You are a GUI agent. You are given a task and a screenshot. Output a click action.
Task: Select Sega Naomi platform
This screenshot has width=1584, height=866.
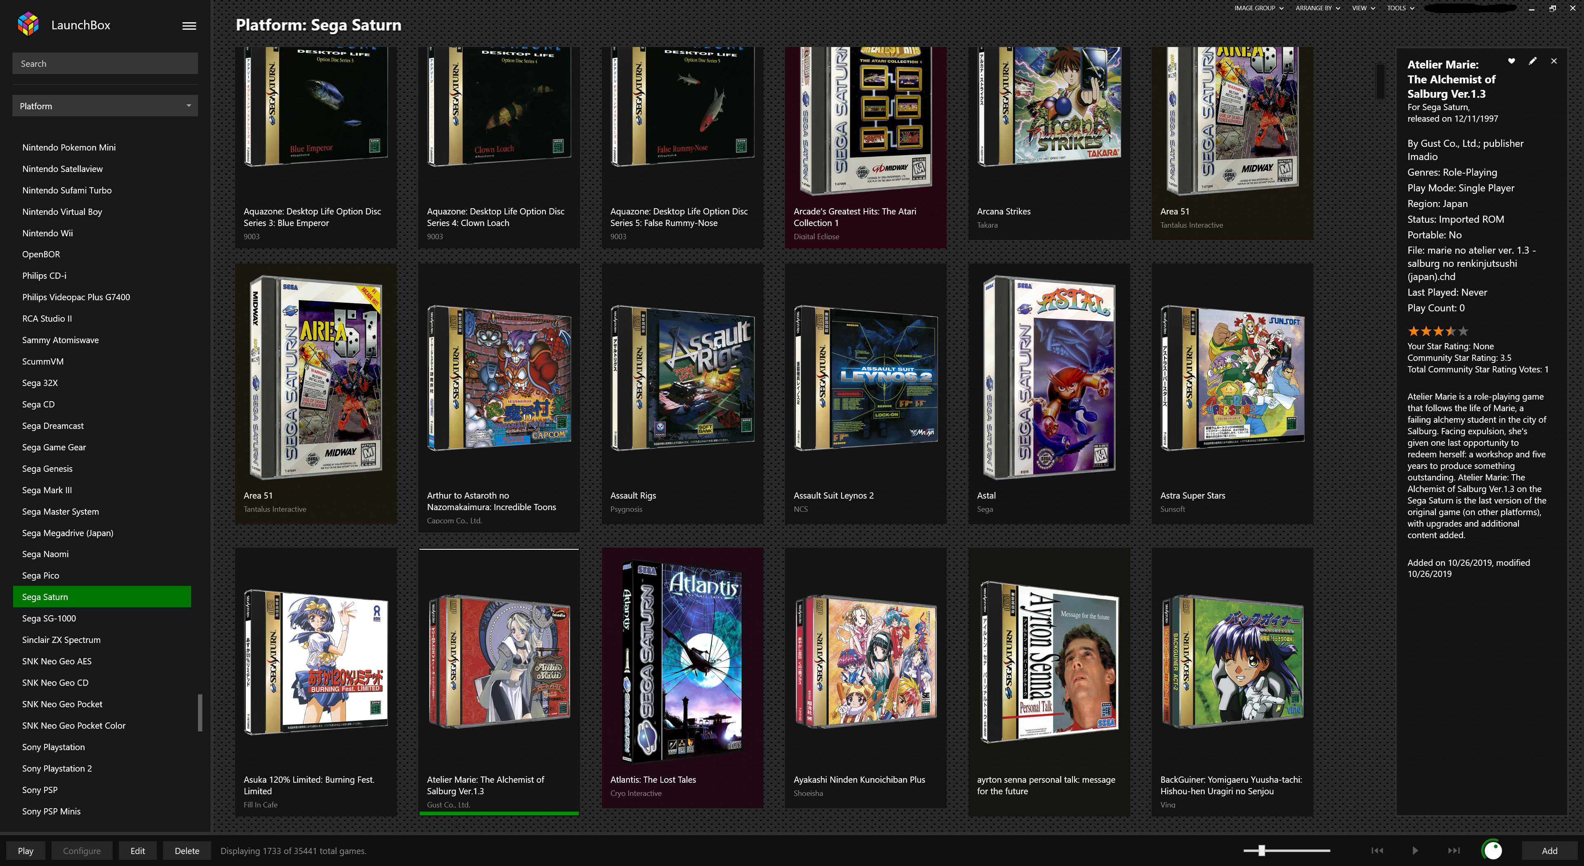[45, 554]
